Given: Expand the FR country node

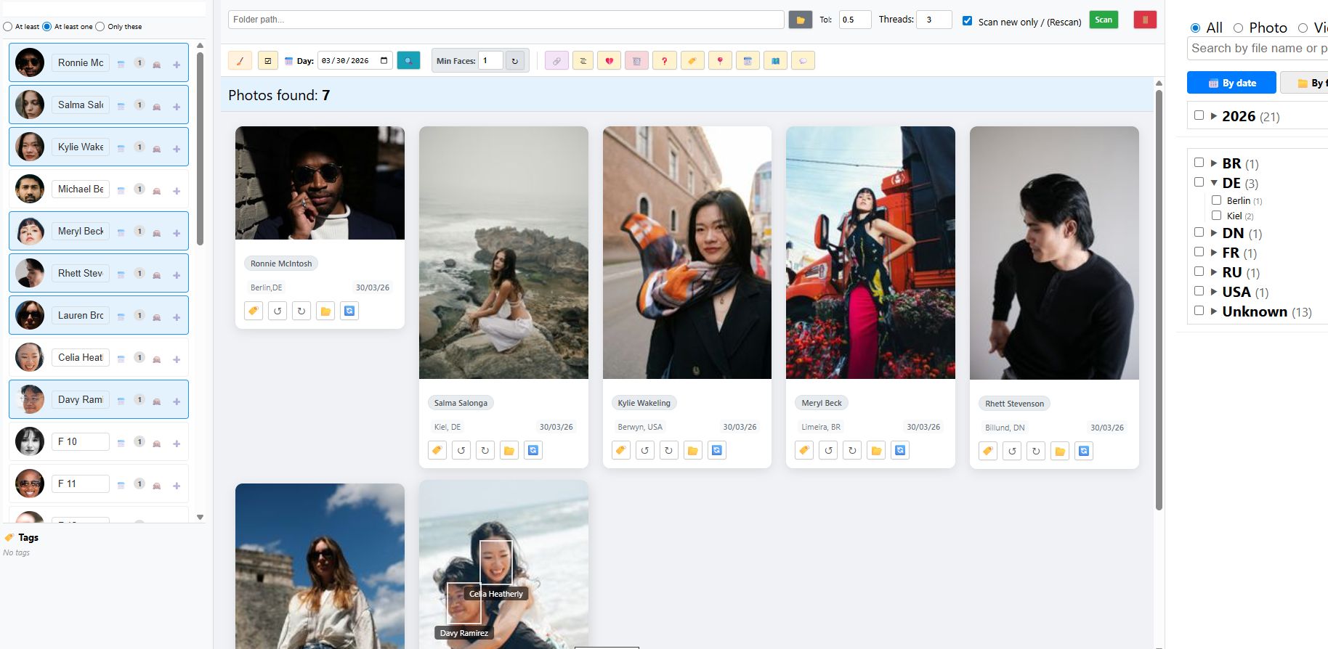Looking at the screenshot, I should pyautogui.click(x=1214, y=252).
